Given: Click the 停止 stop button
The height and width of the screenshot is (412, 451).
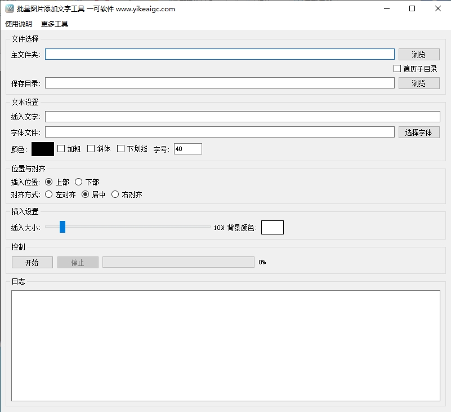Looking at the screenshot, I should tap(78, 262).
